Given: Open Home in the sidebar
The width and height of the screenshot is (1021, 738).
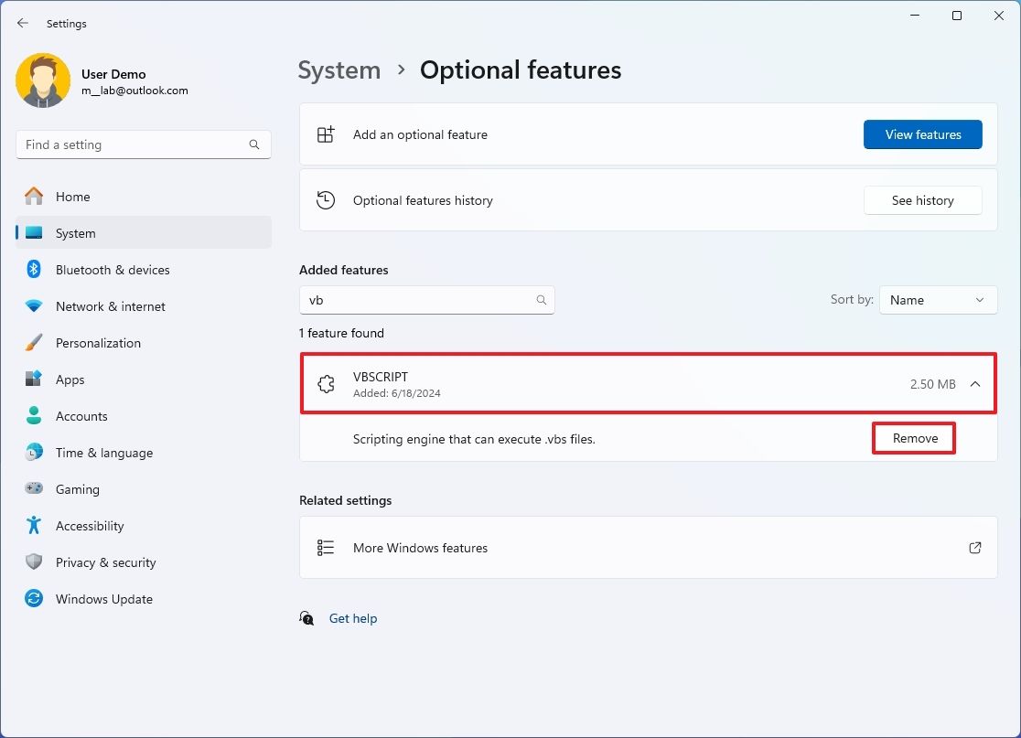Looking at the screenshot, I should [144, 197].
